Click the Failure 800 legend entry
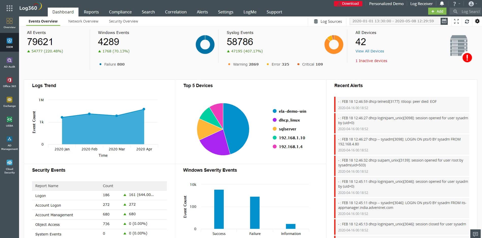 pos(112,64)
